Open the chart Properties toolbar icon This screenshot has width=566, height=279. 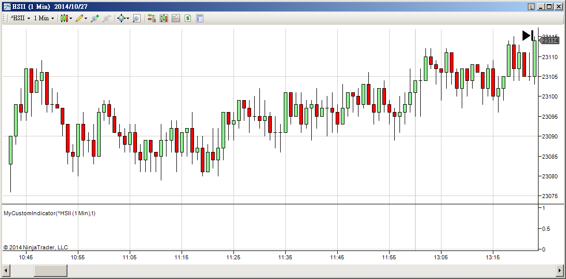click(200, 18)
